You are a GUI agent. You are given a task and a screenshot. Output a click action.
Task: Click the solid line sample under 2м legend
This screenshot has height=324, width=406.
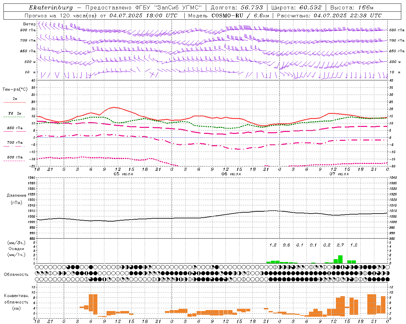click(15, 102)
